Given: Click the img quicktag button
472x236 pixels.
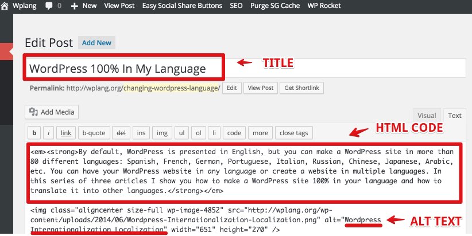Looking at the screenshot, I should (x=162, y=133).
